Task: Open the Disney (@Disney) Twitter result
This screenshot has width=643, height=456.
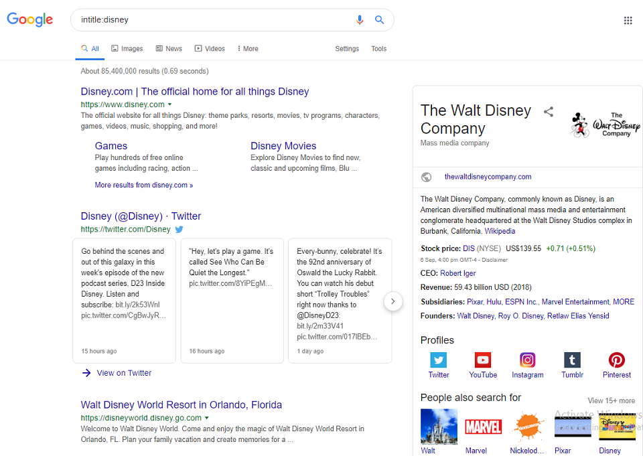Action: coord(141,216)
